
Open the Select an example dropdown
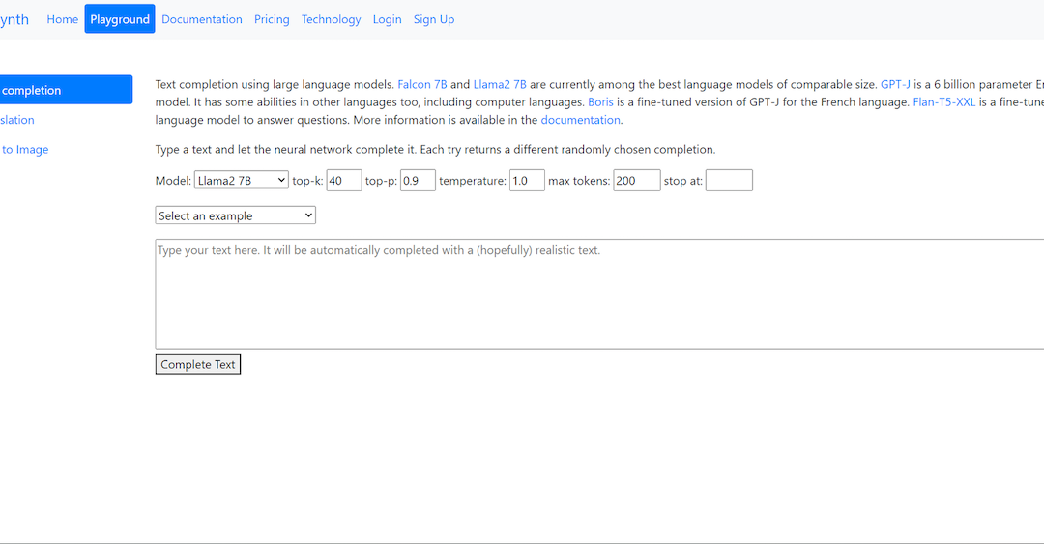pyautogui.click(x=235, y=215)
